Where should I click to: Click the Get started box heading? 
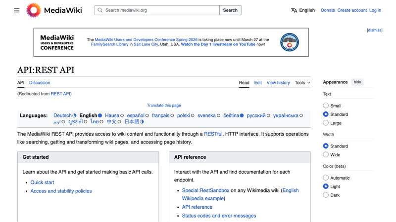click(x=36, y=157)
